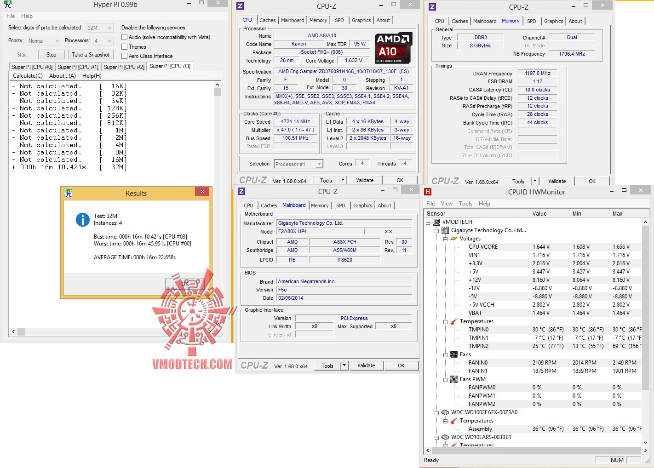Open the SPD tab in the CPU-Z Motherboard window
Screen dimensions: 654x468
pos(341,205)
